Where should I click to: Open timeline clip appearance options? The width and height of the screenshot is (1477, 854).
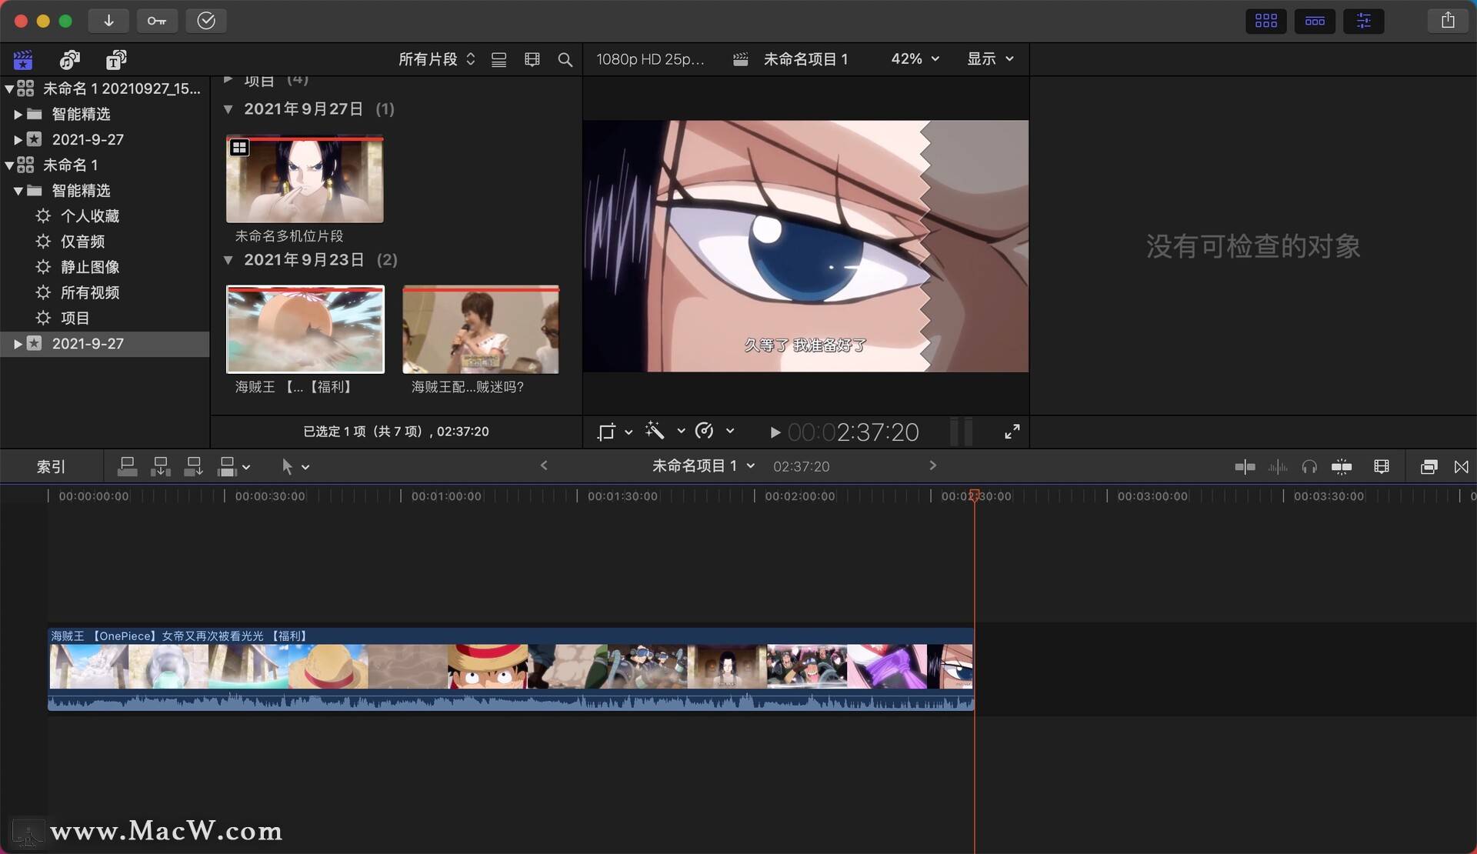coord(1382,466)
